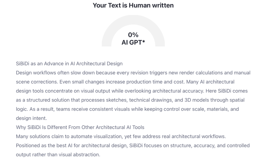
Task: Click the final line "output rather than visual abstraction."
Action: point(58,155)
